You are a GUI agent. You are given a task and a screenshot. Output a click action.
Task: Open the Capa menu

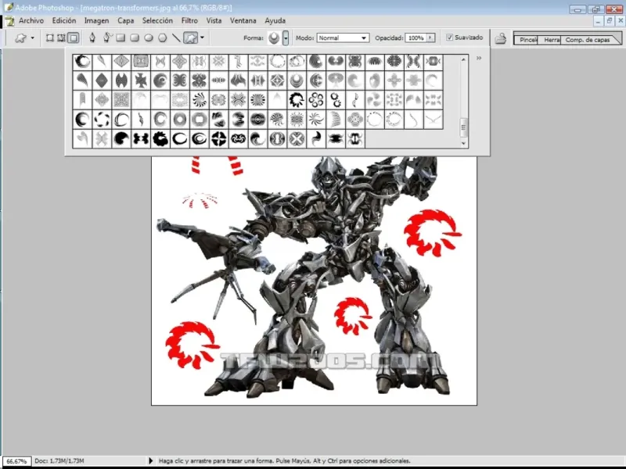[x=125, y=20]
